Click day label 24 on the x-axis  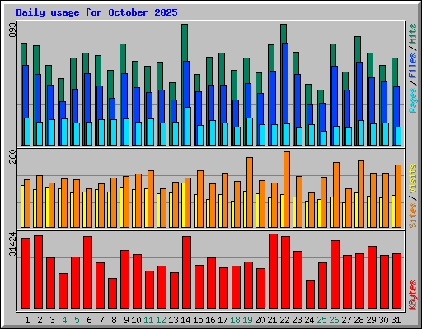click(309, 320)
